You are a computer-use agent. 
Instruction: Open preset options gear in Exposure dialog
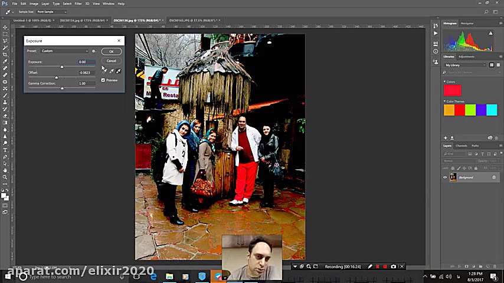(x=93, y=51)
